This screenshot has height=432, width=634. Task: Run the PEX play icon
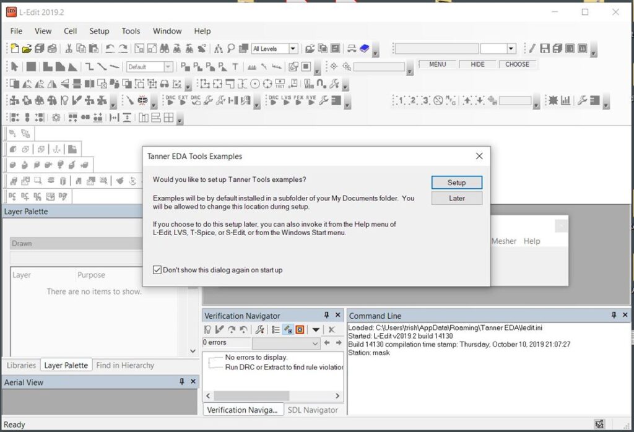pos(298,100)
